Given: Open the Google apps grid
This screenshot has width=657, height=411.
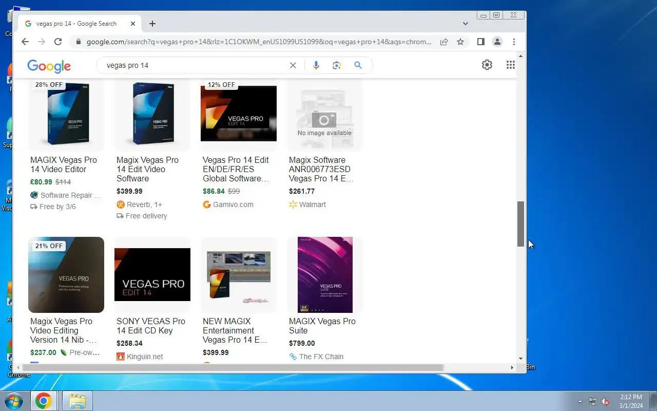Looking at the screenshot, I should 510,65.
